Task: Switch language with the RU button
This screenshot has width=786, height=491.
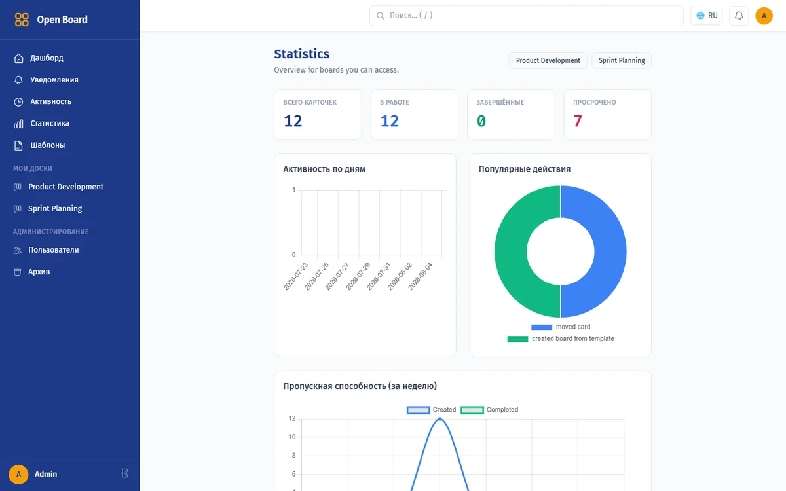Action: [x=707, y=16]
